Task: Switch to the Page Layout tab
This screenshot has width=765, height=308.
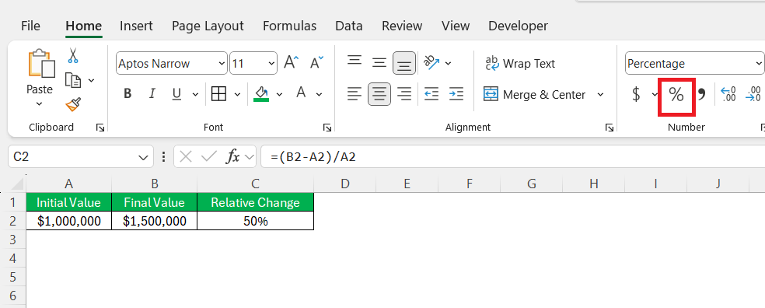Action: pyautogui.click(x=208, y=26)
